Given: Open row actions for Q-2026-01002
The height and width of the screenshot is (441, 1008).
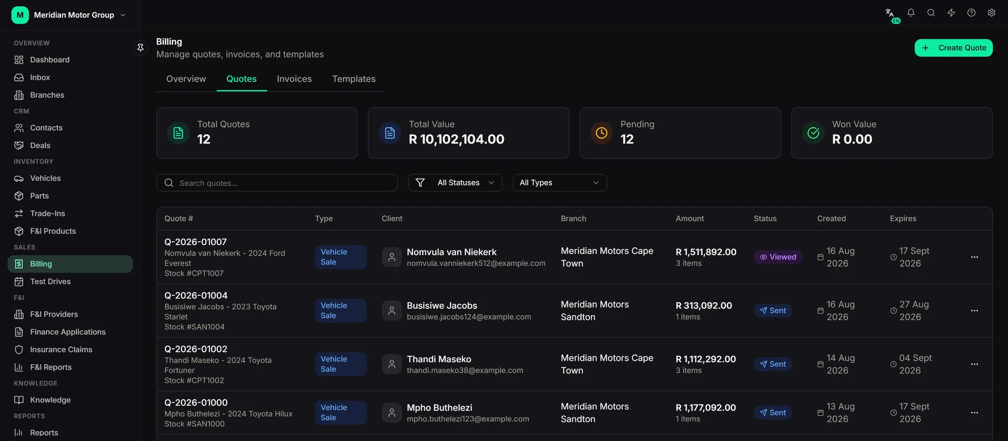Looking at the screenshot, I should tap(974, 364).
